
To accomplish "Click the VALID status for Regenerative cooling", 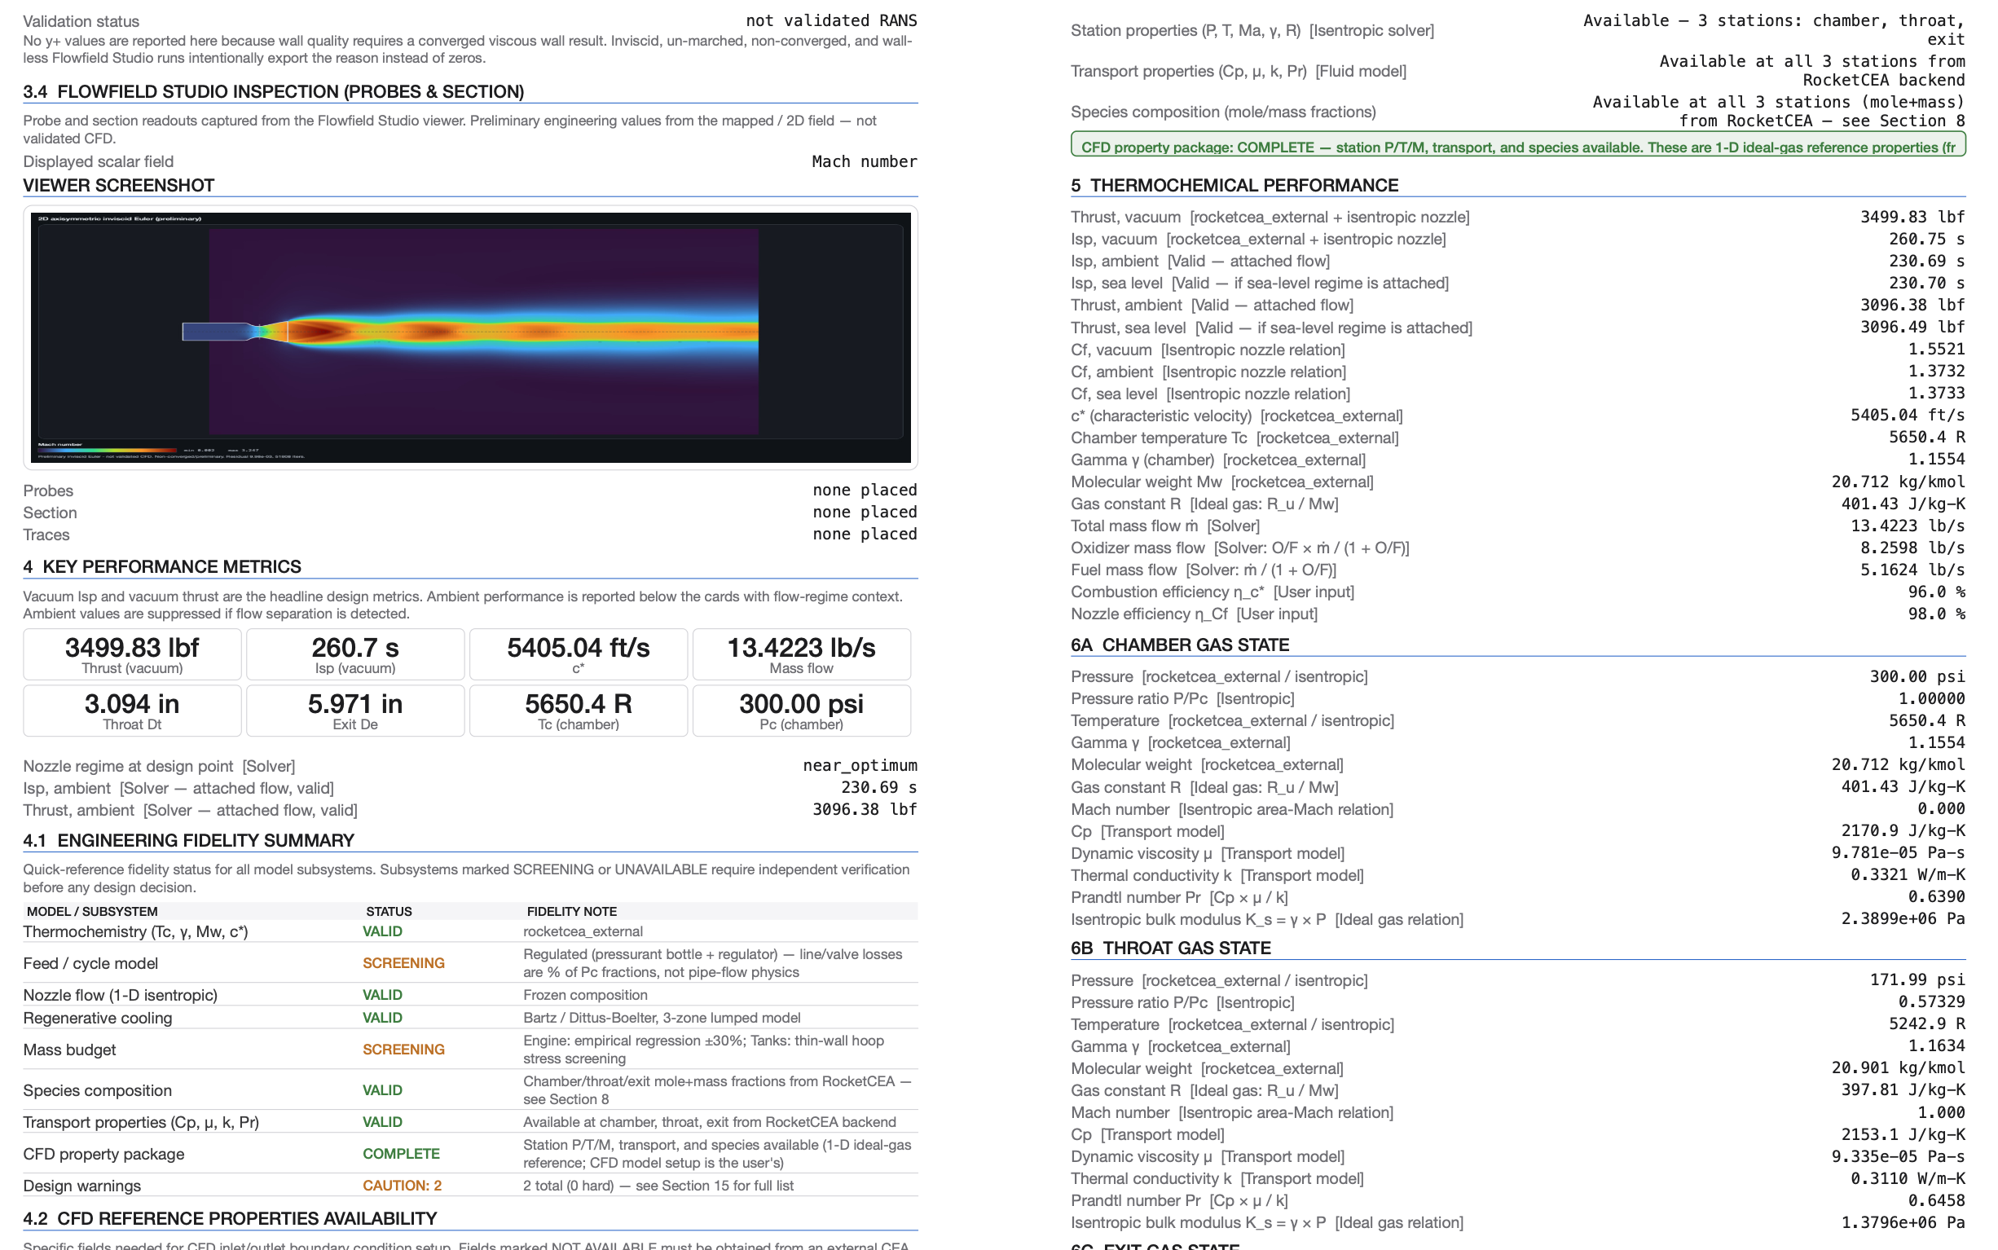I will point(382,1018).
